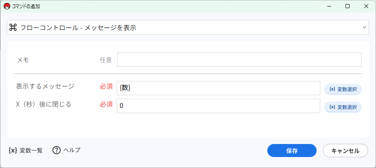376x168 pixels.
Task: Select the フローコントロール - メッセージを表示 combo box
Action: pyautogui.click(x=187, y=27)
